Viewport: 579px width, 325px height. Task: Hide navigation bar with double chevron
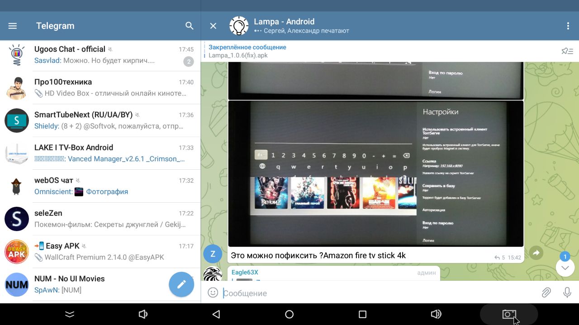[70, 314]
